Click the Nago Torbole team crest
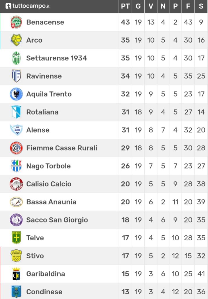Screen dimensions: 208x299 click(16, 166)
